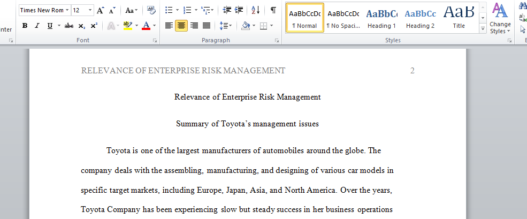Open the Underline style dropdown arrow
527x219 pixels.
point(59,26)
